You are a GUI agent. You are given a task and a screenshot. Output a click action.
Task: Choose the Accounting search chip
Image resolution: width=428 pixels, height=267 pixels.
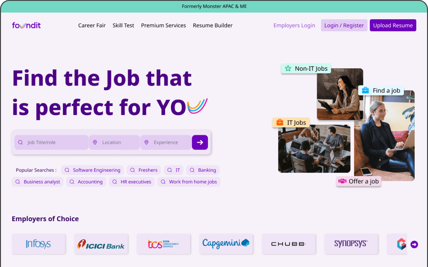[x=86, y=182]
